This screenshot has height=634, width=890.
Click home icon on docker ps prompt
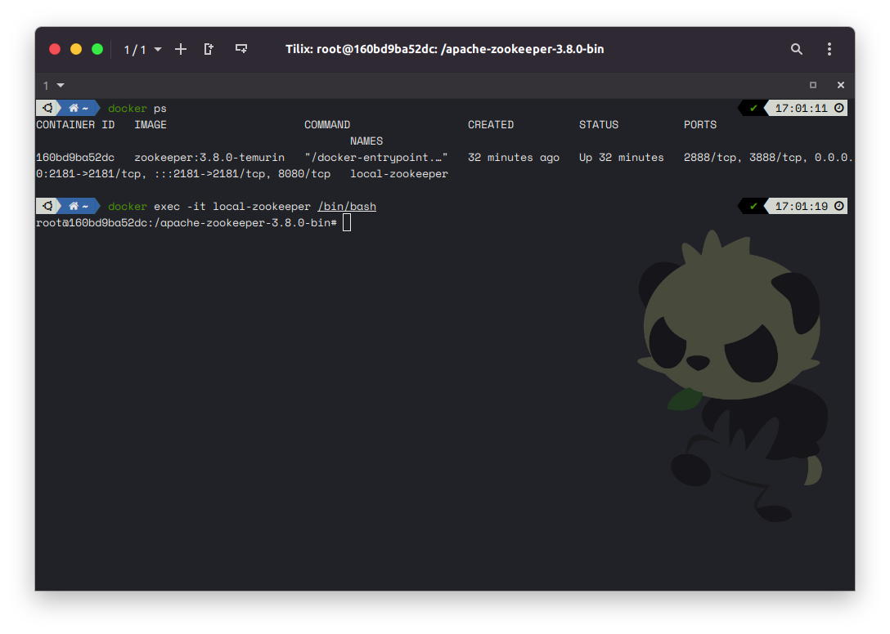point(74,108)
